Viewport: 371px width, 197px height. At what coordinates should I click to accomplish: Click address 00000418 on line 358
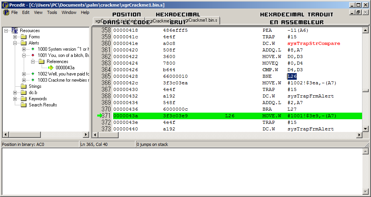coord(126,30)
